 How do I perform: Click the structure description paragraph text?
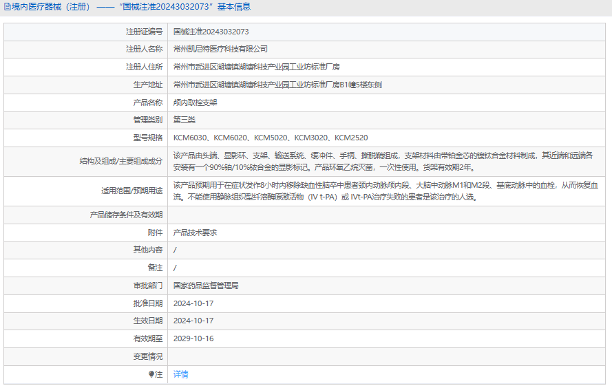[383, 162]
